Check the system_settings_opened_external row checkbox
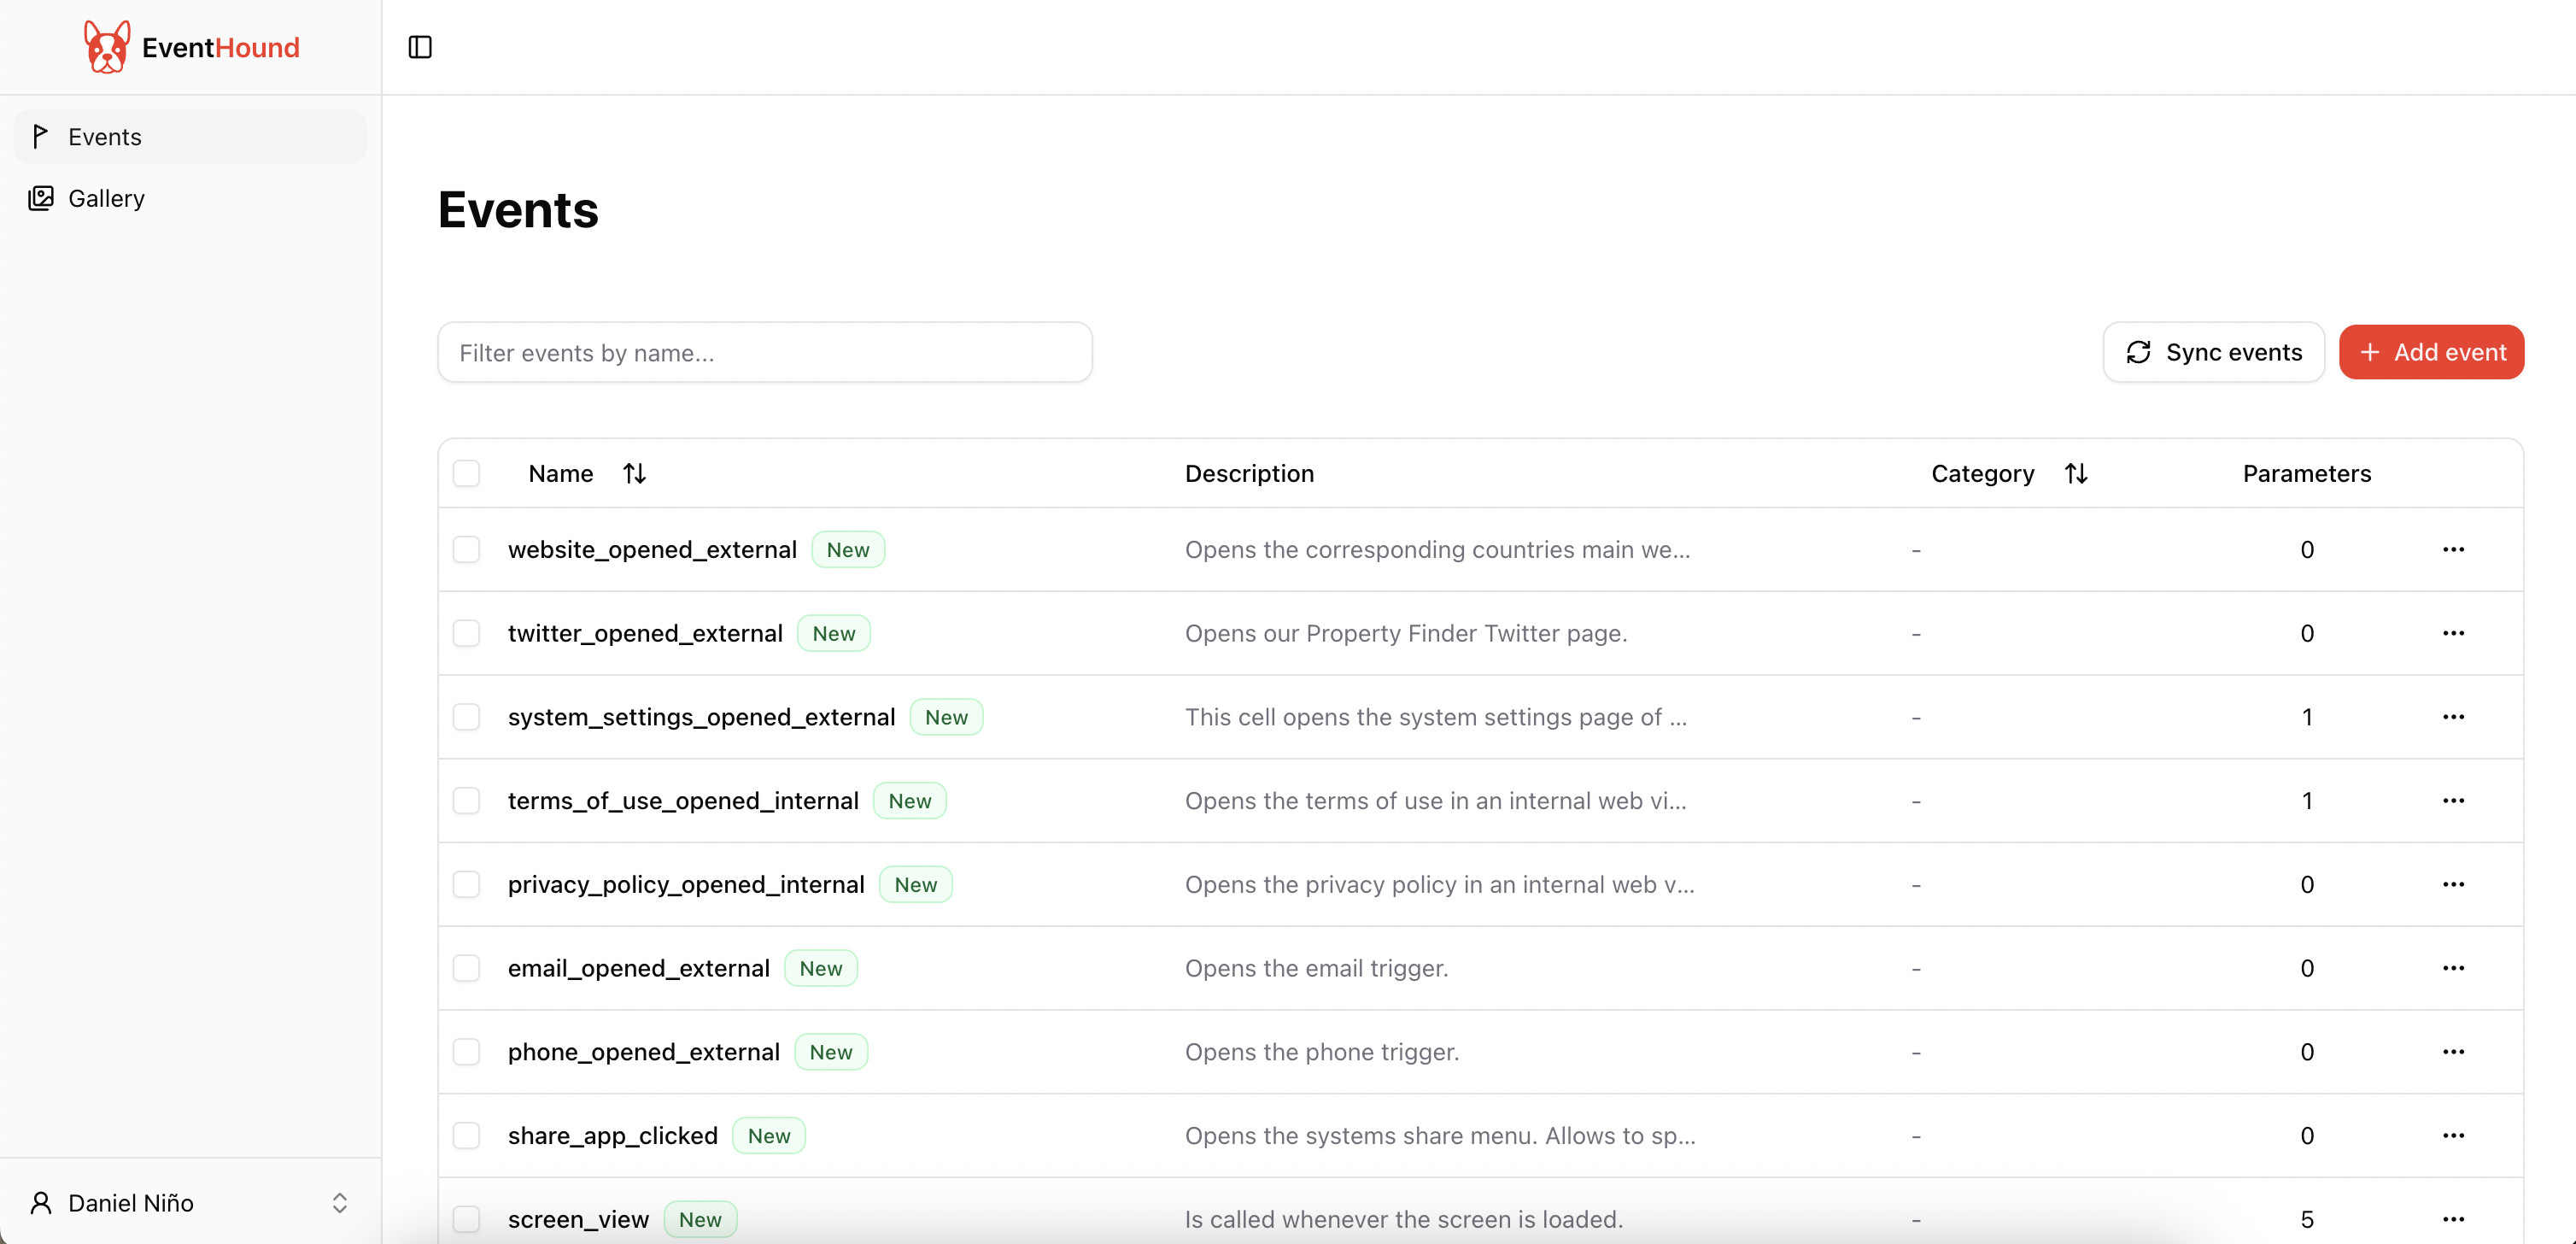This screenshot has height=1244, width=2576. coord(466,717)
